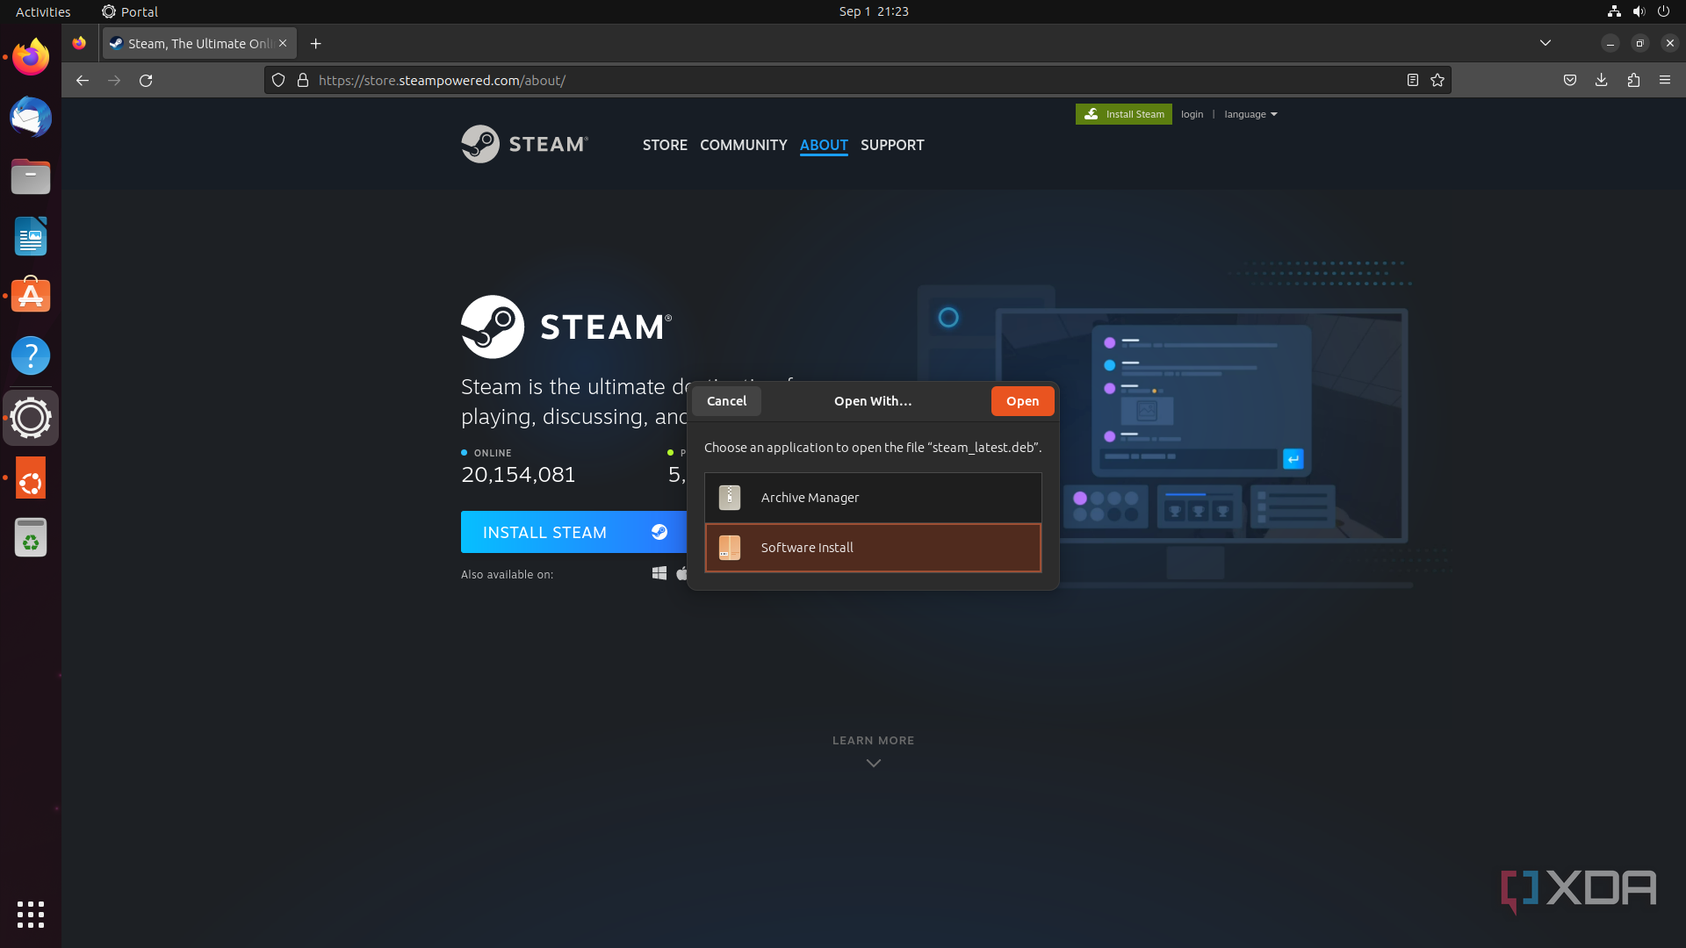This screenshot has width=1686, height=948.
Task: Click the URL address bar field
Action: (x=843, y=80)
